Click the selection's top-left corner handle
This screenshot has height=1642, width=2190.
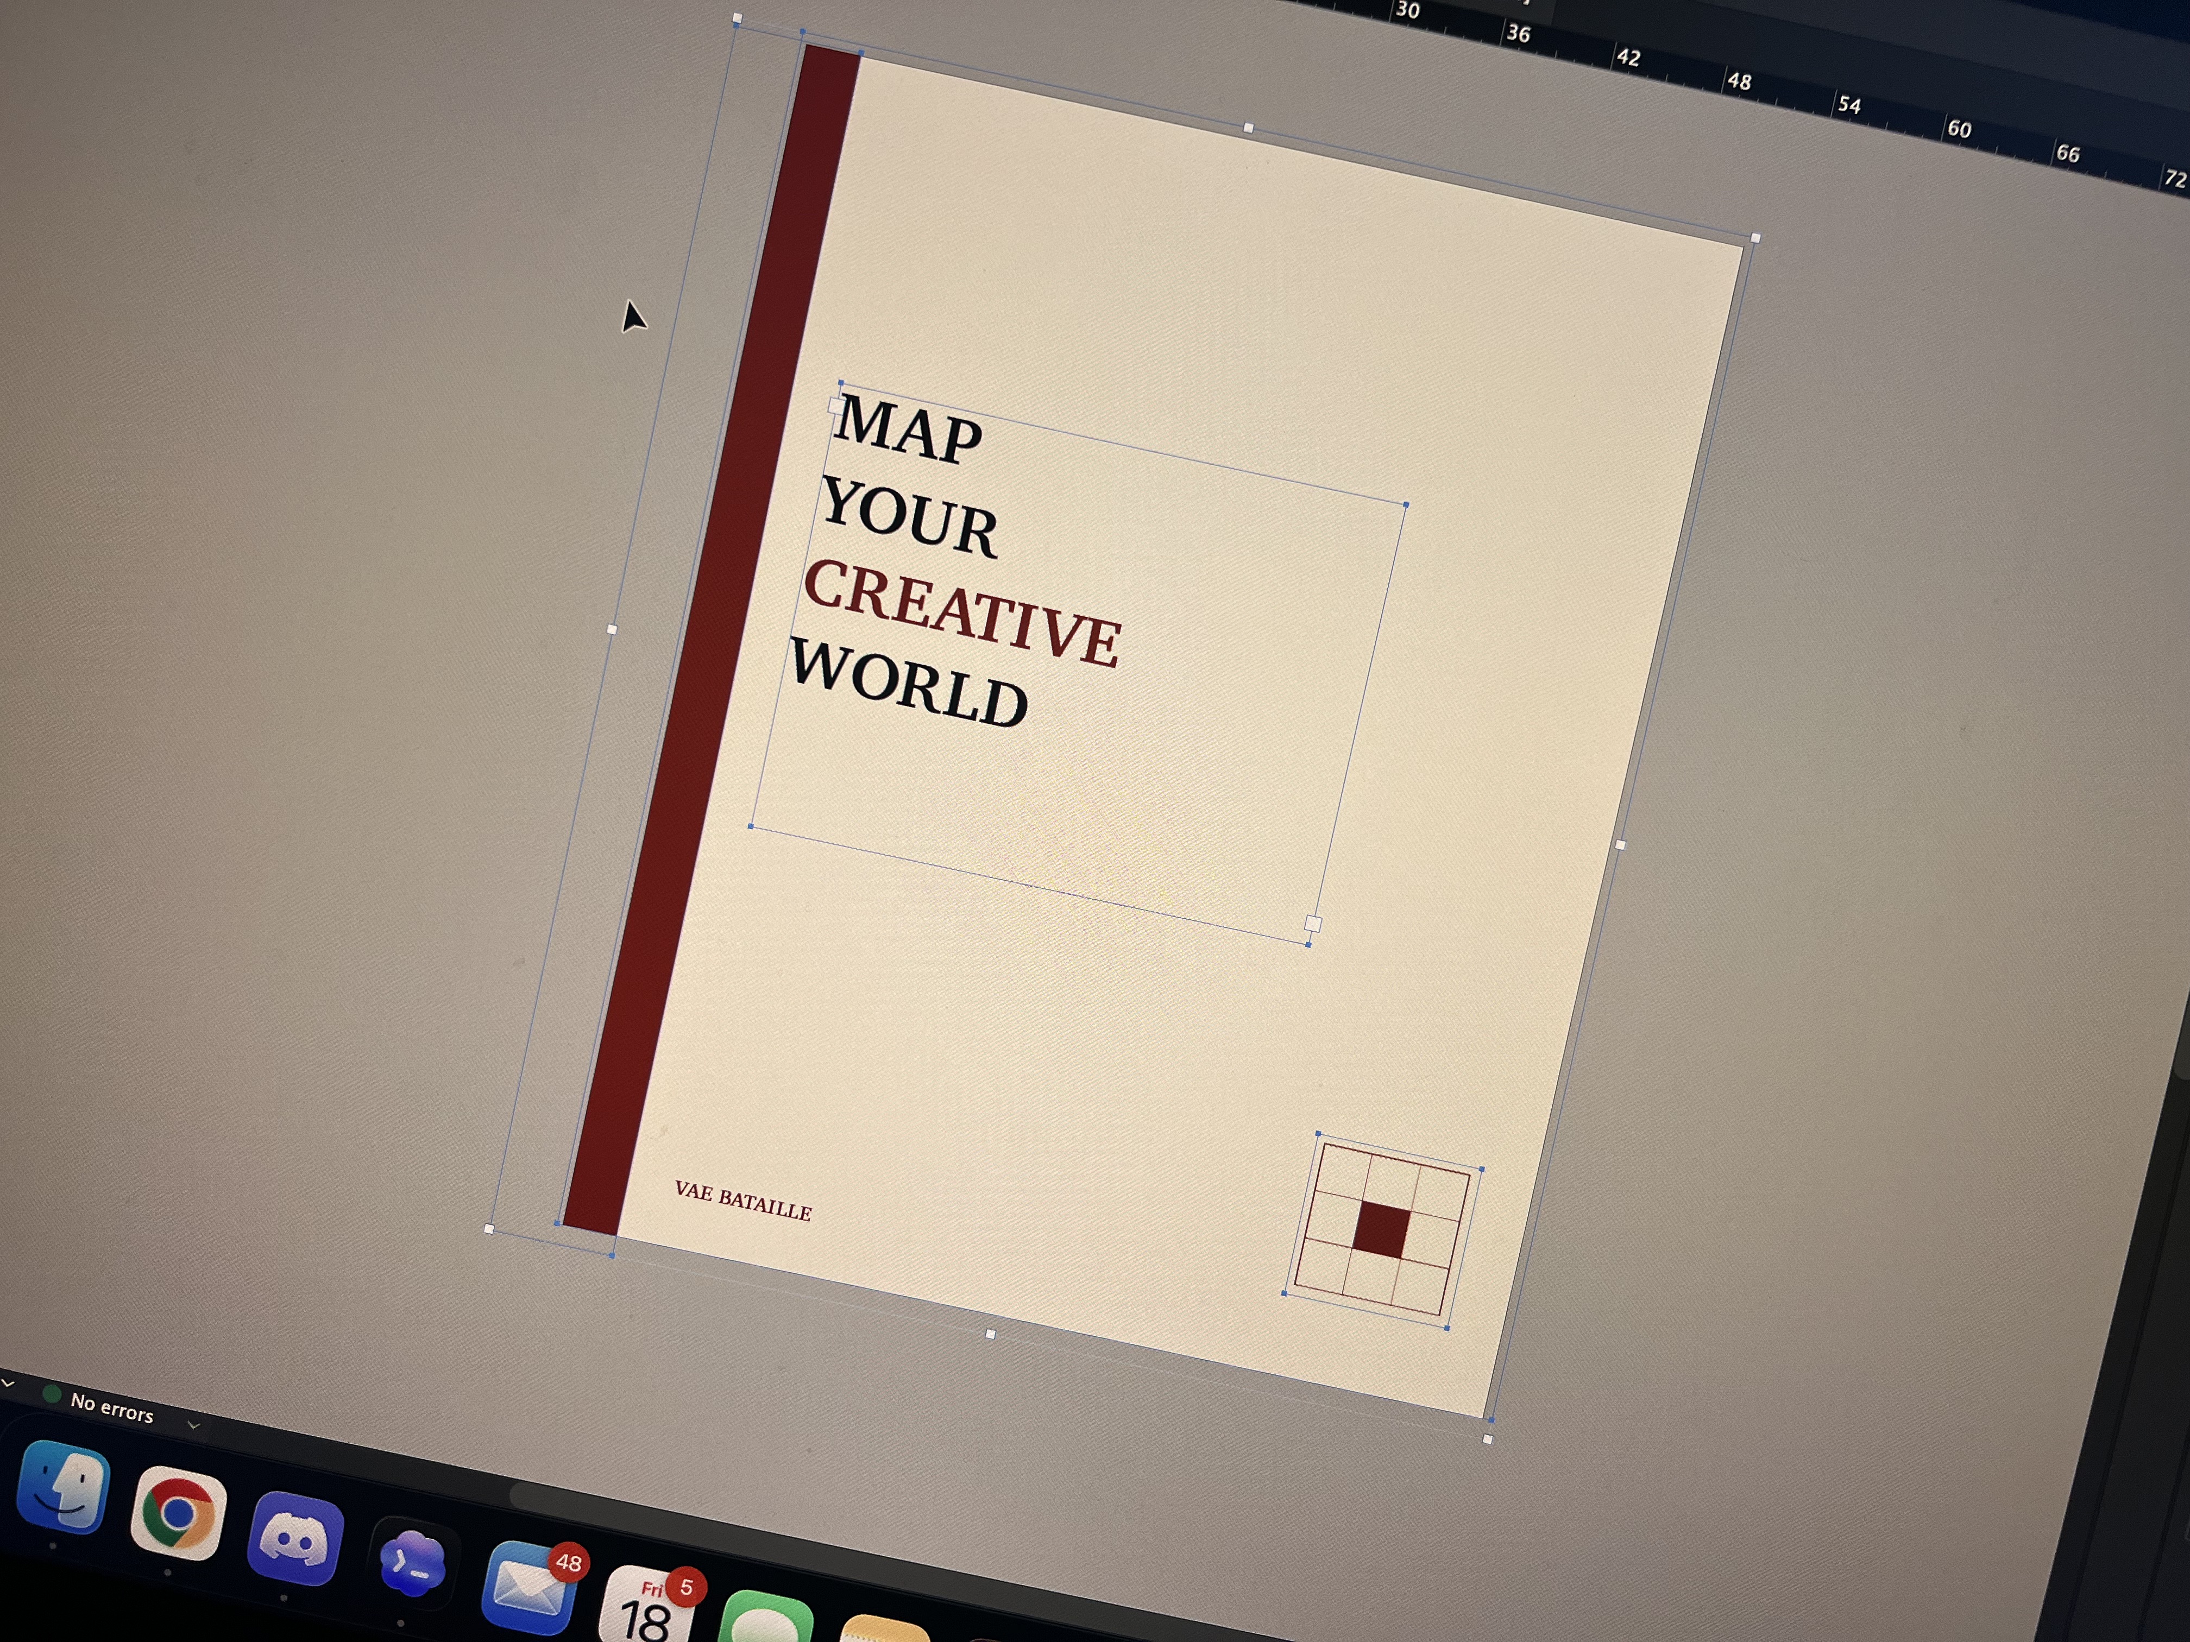coord(737,19)
